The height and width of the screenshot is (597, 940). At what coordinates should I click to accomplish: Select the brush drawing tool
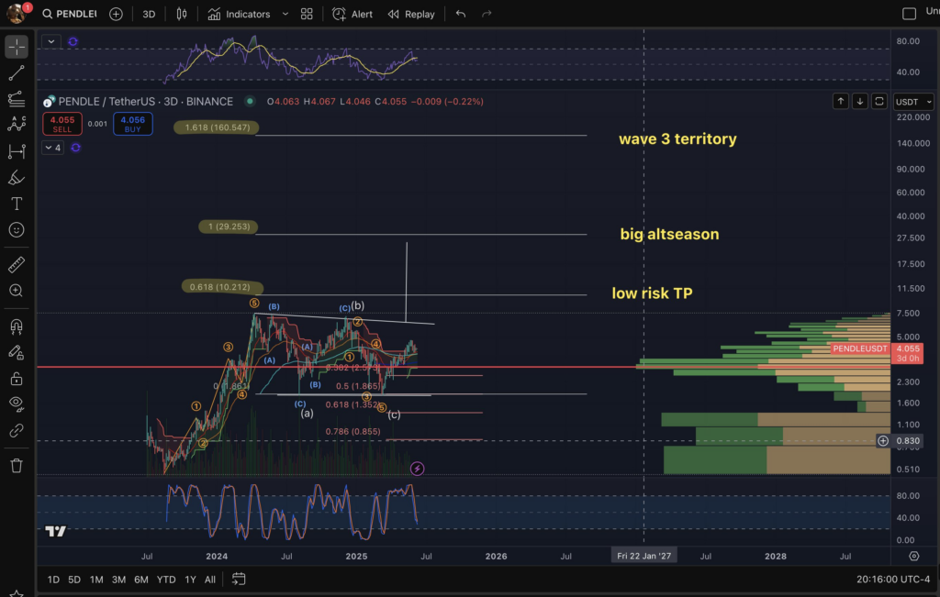pos(17,177)
